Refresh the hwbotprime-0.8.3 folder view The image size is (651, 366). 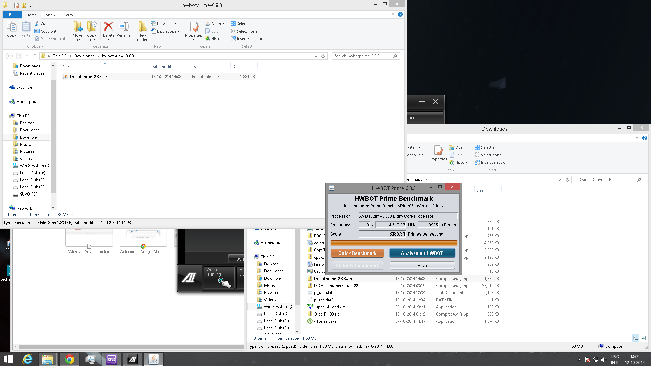(323, 56)
